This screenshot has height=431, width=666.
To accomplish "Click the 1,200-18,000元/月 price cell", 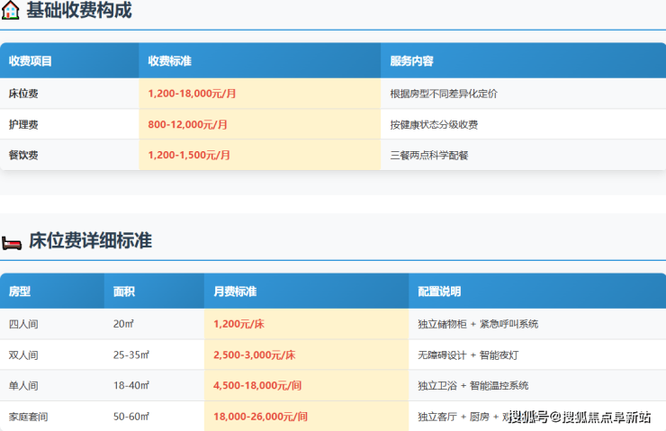I will coord(193,94).
